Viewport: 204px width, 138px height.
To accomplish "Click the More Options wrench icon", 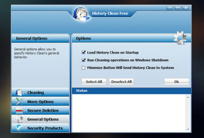I will coord(20,101).
